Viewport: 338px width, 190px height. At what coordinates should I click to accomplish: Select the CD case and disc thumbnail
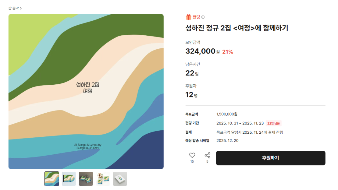(x=69, y=179)
